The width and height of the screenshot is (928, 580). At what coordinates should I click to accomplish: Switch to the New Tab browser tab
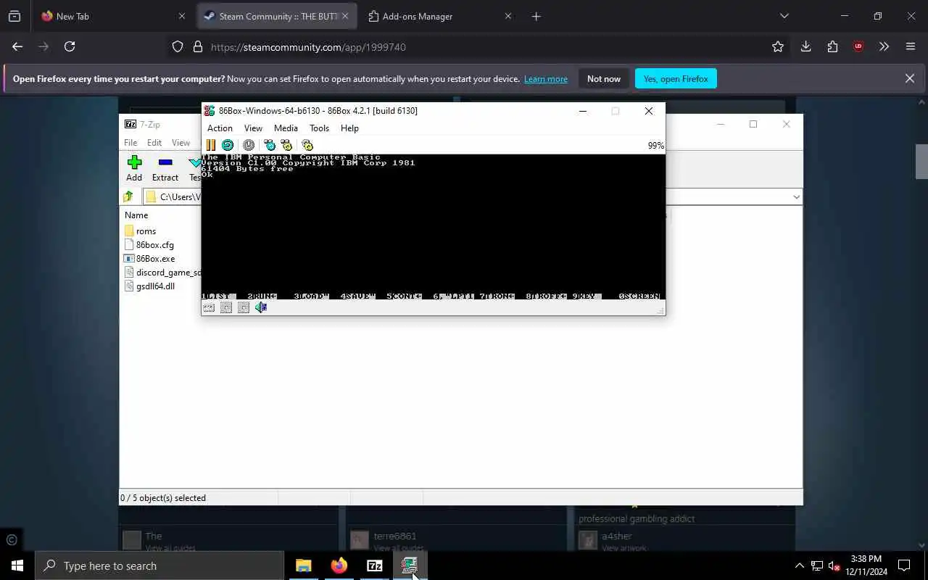[x=113, y=16]
